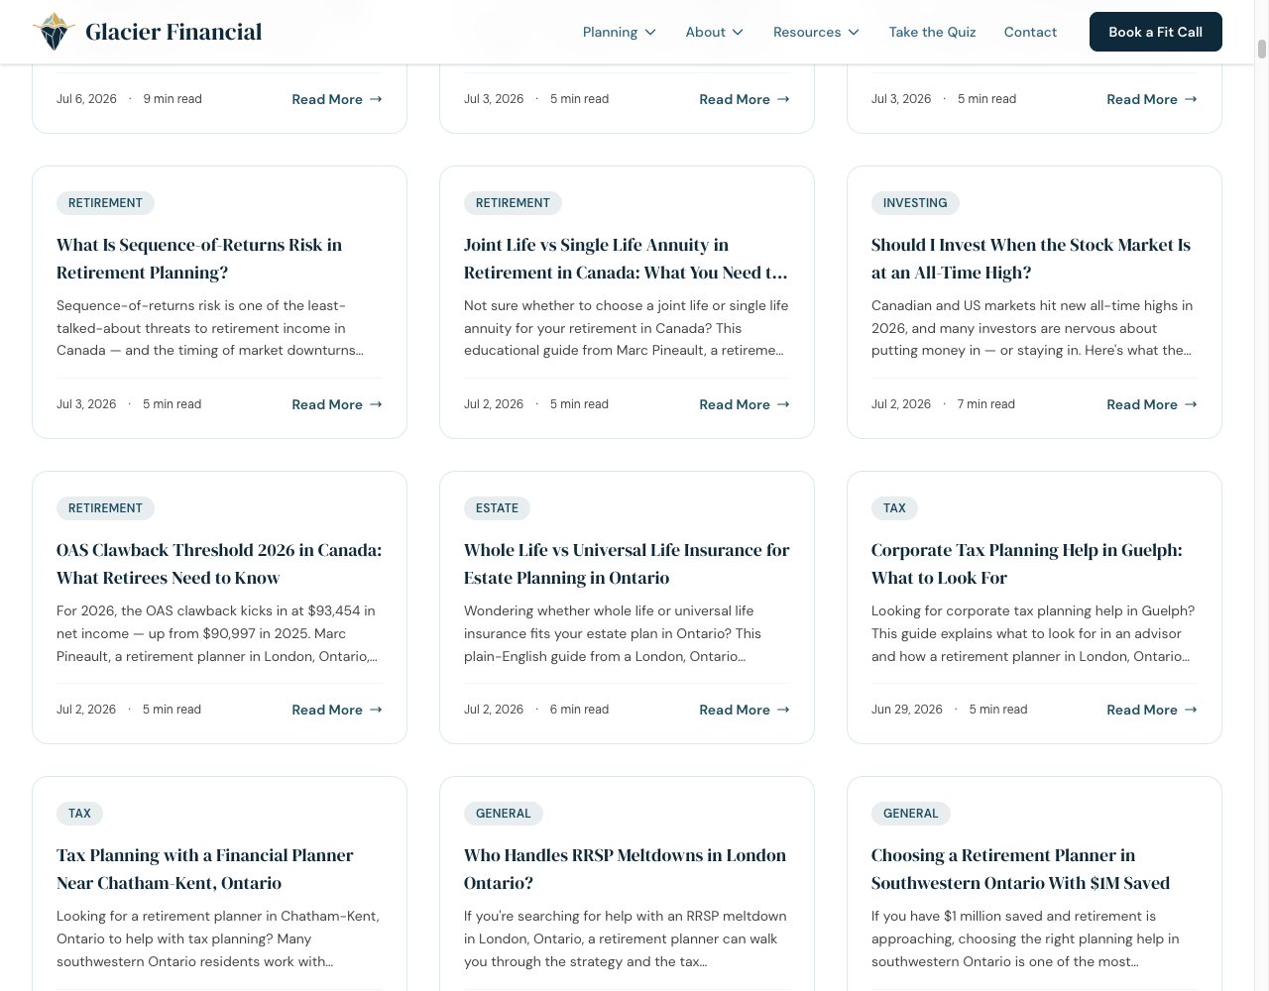
Task: Open OAS Clawback Threshold 2026 article title
Action: (x=219, y=564)
